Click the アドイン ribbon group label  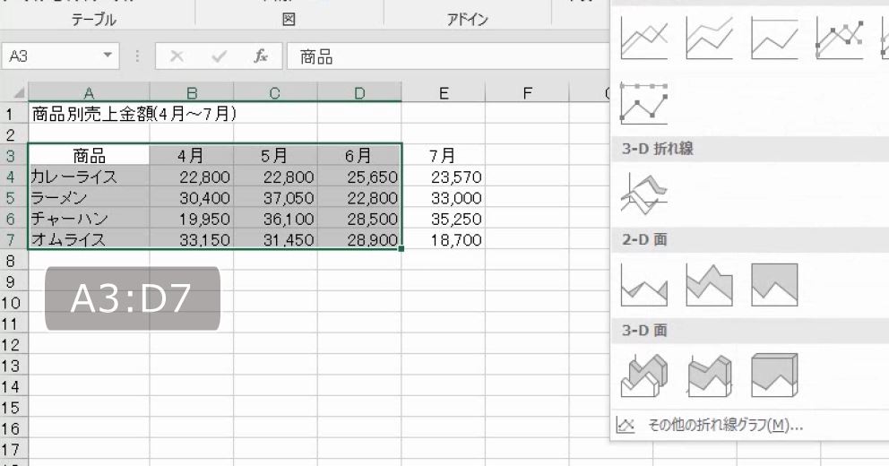(467, 20)
